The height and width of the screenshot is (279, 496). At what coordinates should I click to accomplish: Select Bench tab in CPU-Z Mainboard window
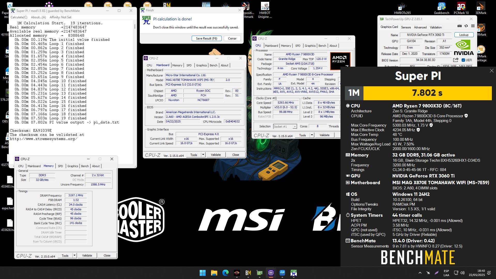coord(213,65)
